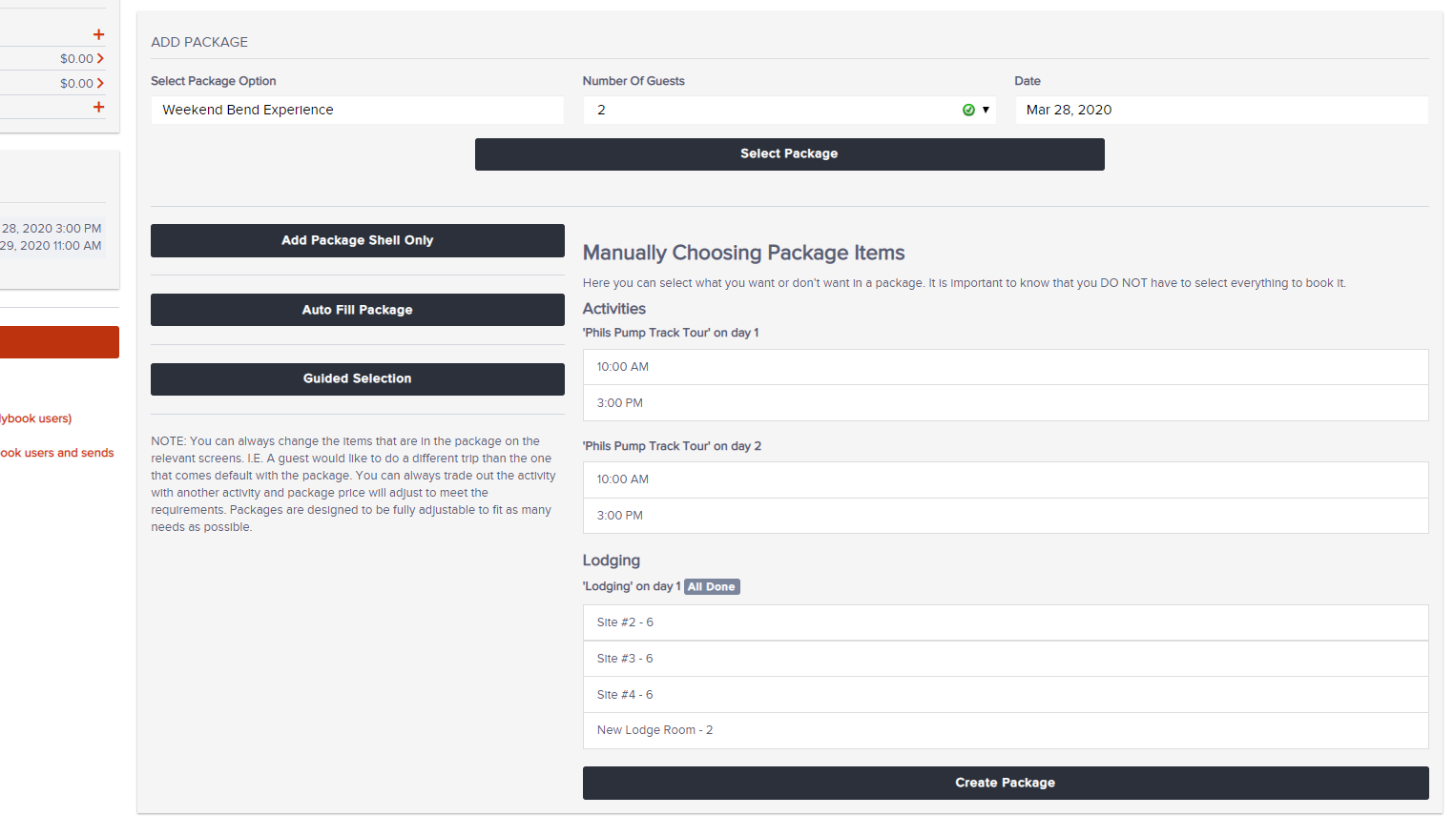Click the Guided Selection button
The width and height of the screenshot is (1454, 836).
click(x=358, y=378)
